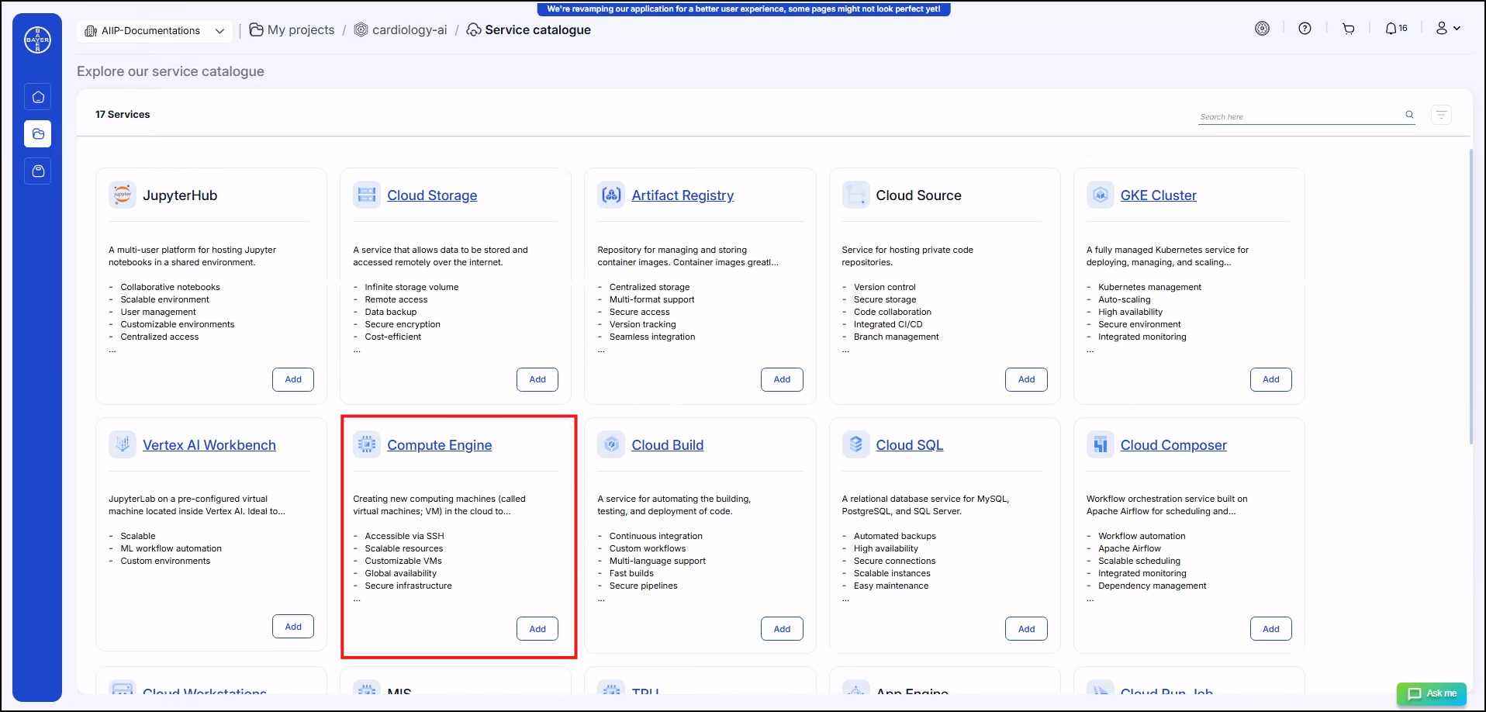Click the Service catalogue breadcrumb
The width and height of the screenshot is (1486, 712).
(529, 30)
